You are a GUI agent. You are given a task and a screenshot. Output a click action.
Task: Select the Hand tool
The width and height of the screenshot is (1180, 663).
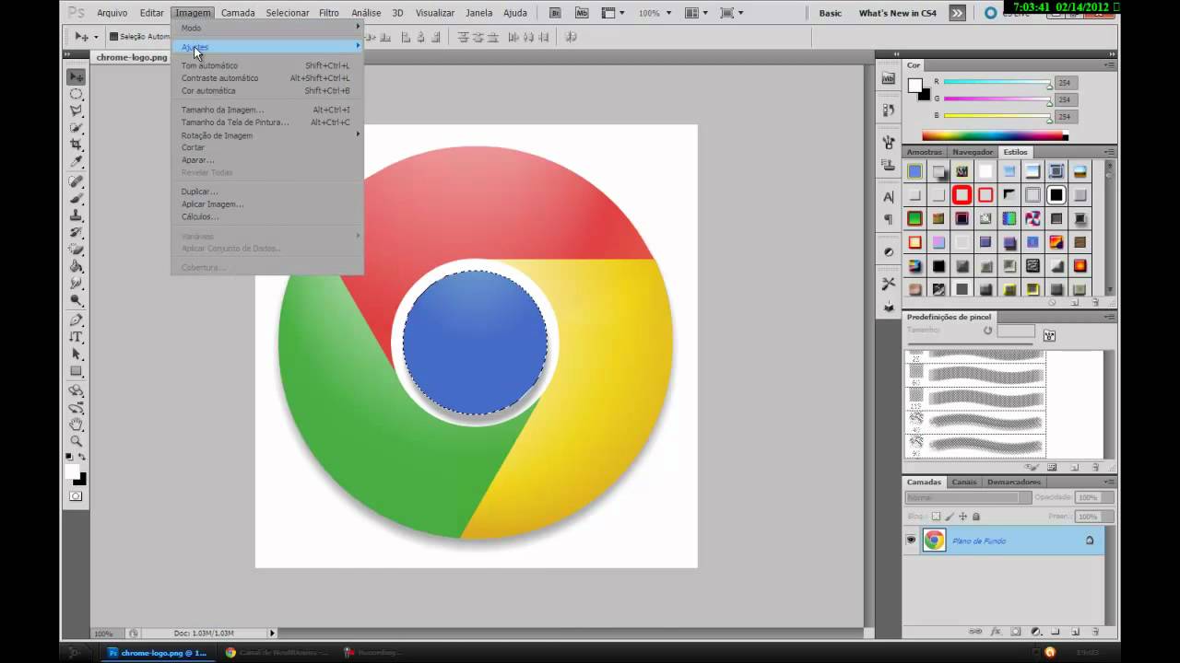coord(77,425)
